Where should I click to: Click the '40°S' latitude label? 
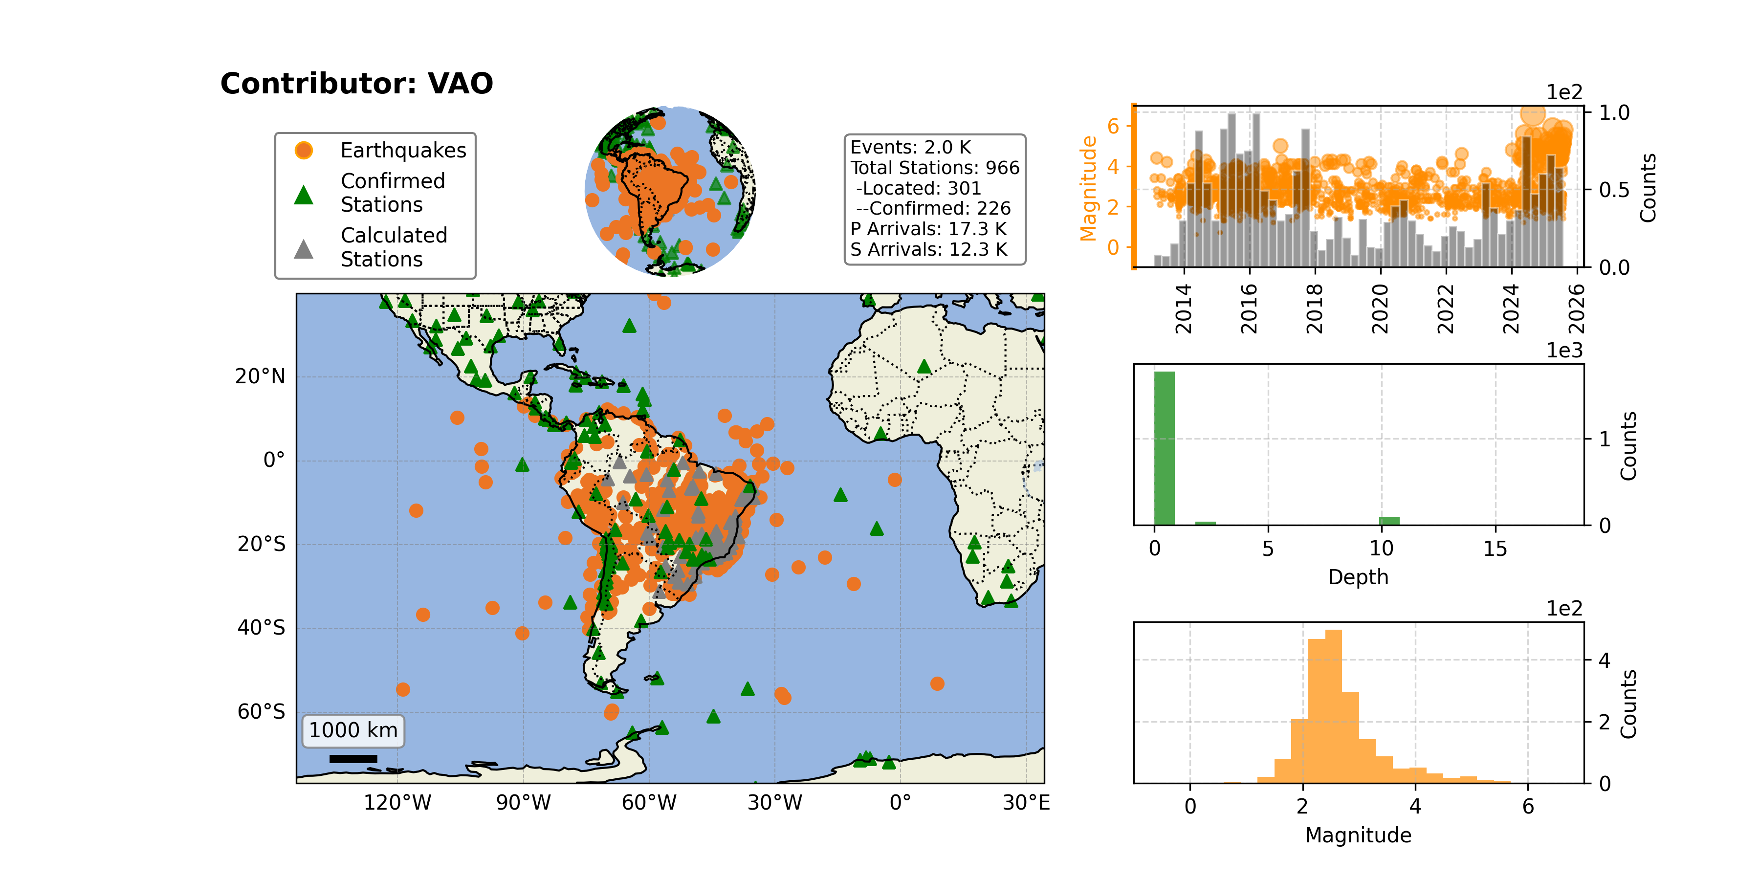(261, 628)
